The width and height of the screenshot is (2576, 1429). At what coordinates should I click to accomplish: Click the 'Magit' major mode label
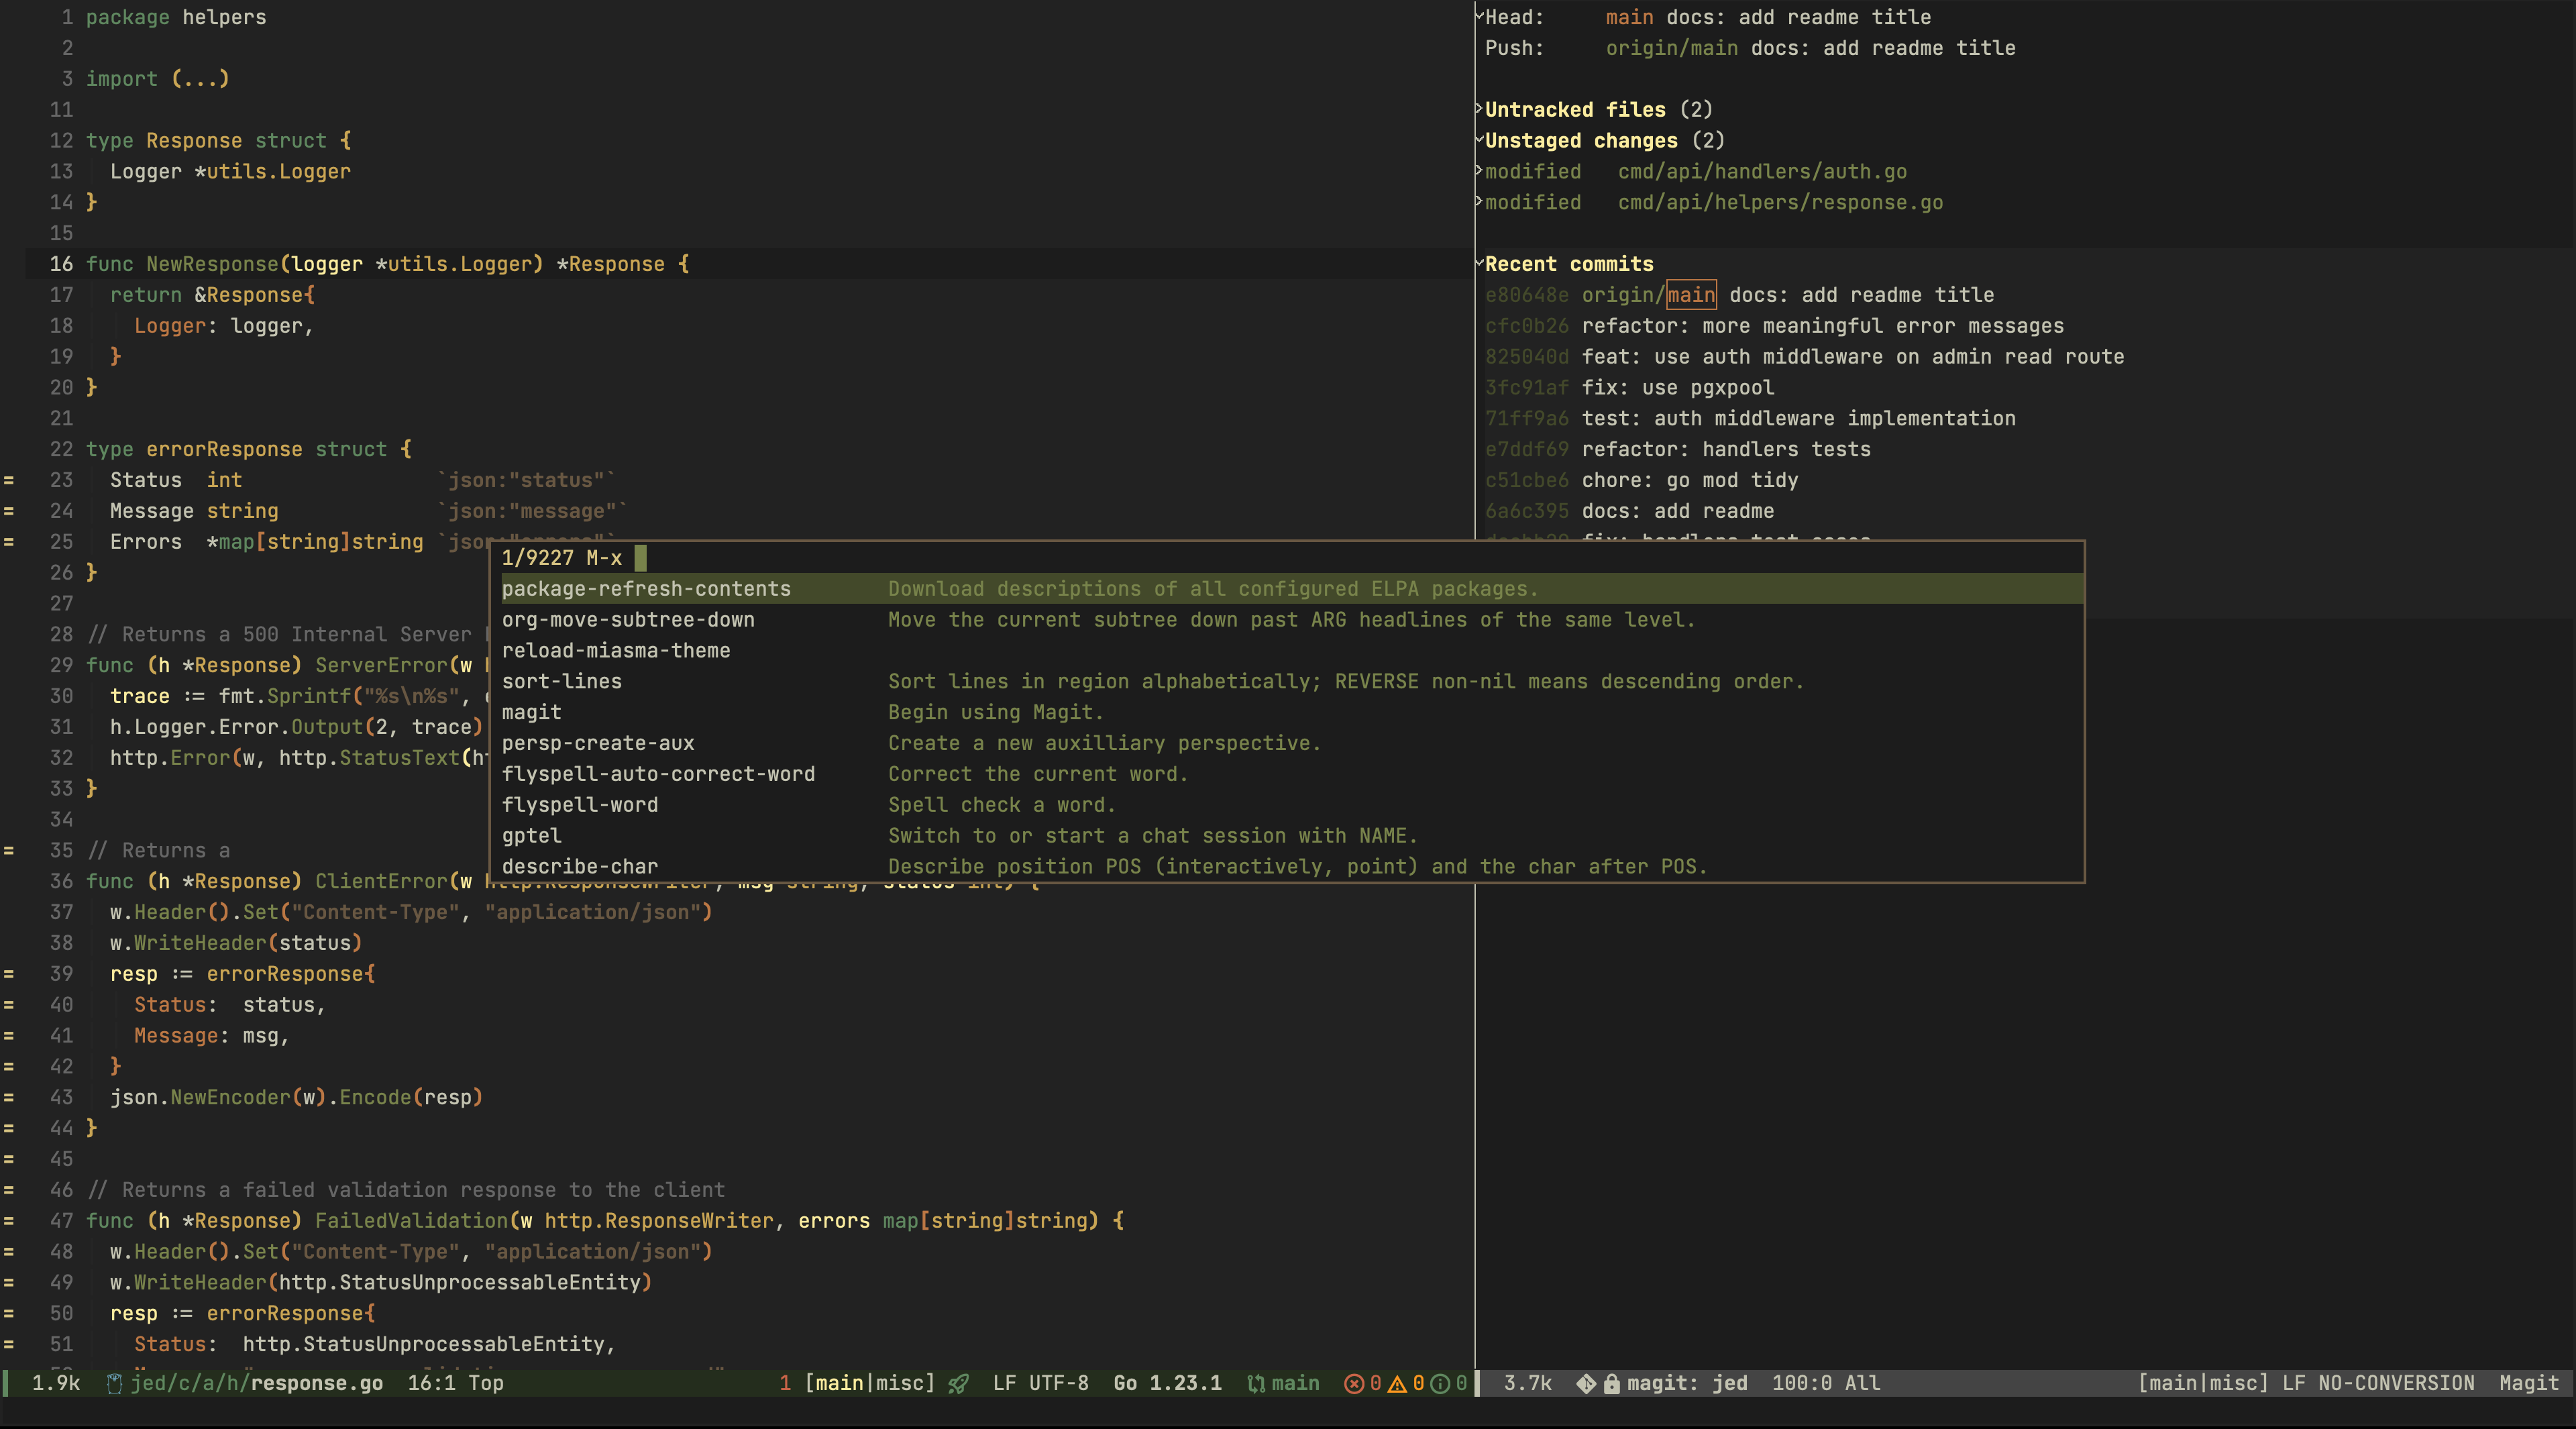click(x=2529, y=1383)
